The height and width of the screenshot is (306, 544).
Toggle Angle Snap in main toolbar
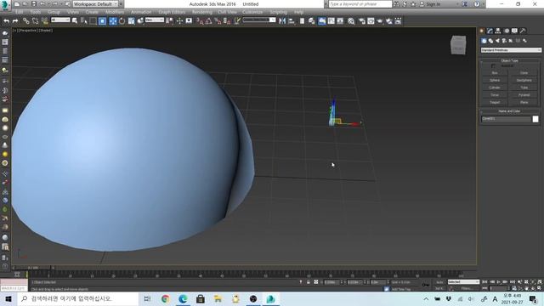[208, 21]
